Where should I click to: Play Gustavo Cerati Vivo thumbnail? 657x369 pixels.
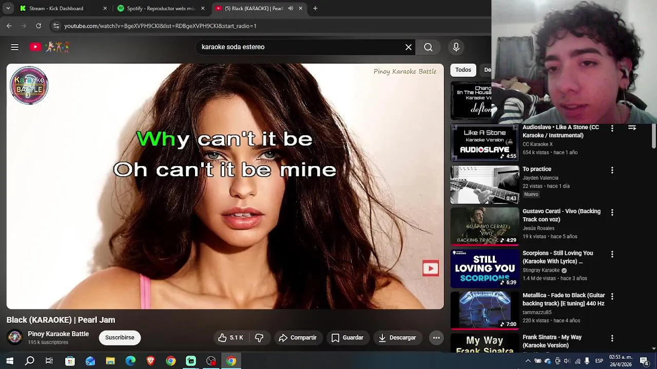coord(485,227)
